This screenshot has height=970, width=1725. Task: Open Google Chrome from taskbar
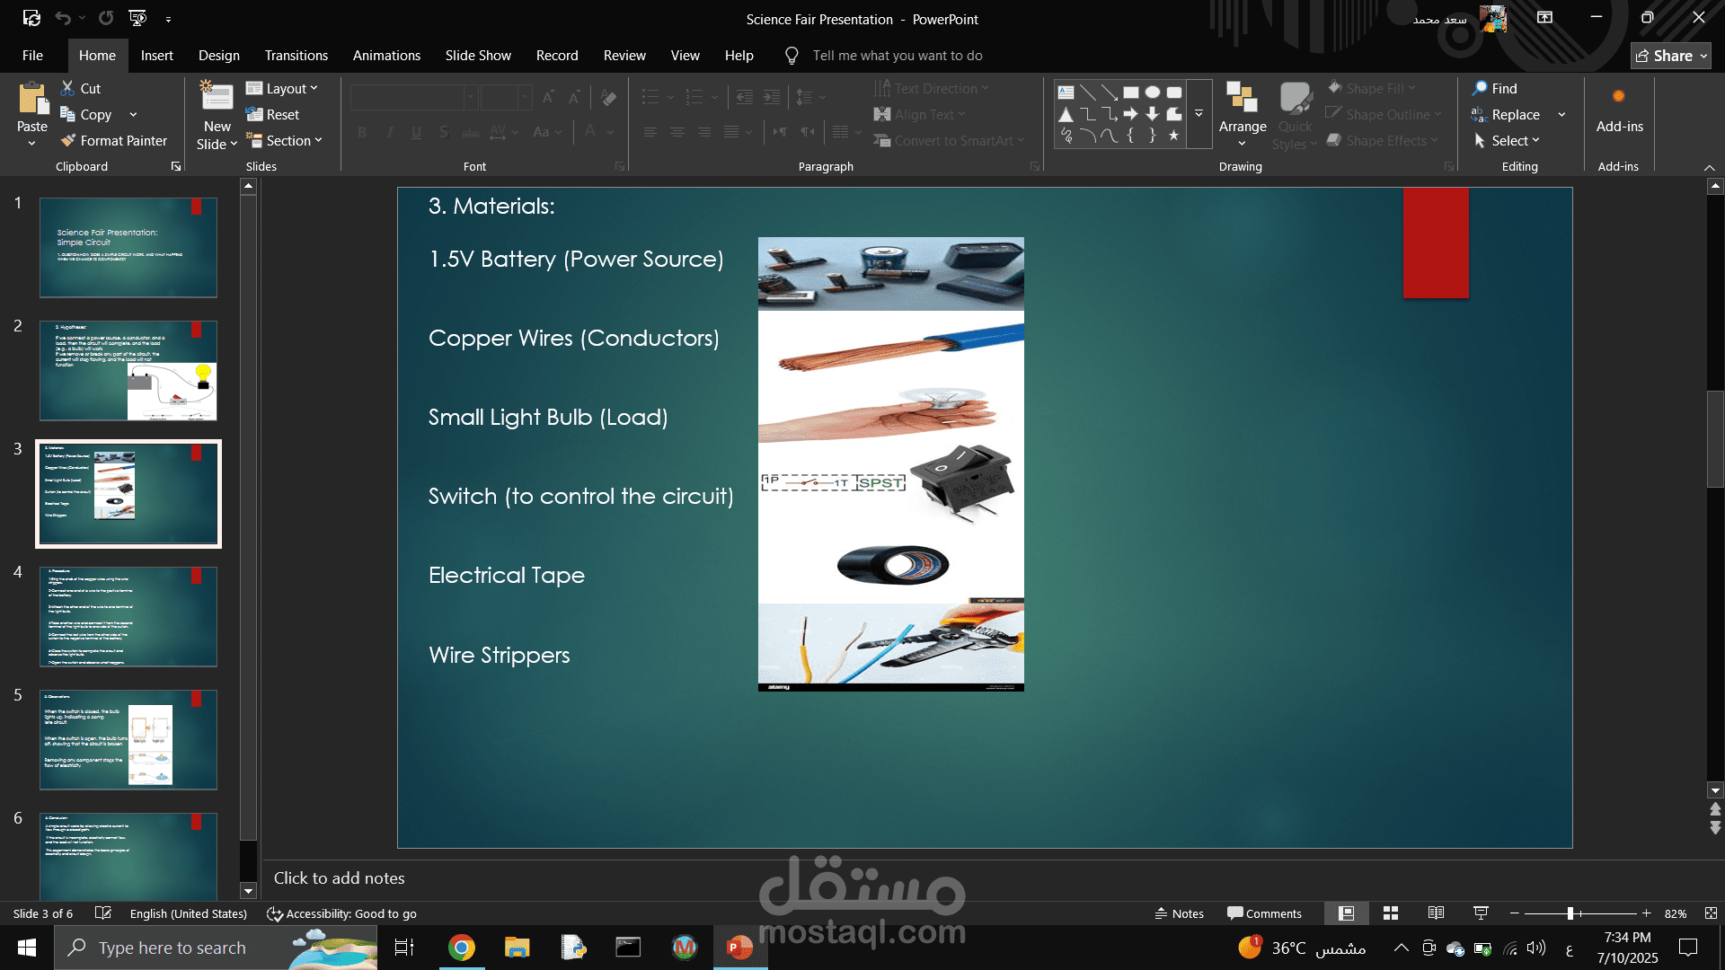[462, 948]
